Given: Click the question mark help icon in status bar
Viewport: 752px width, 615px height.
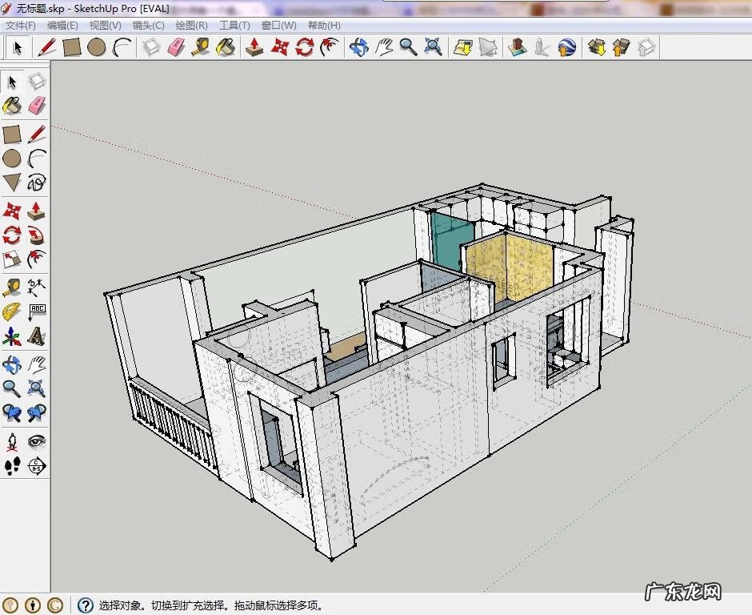Looking at the screenshot, I should tap(85, 605).
